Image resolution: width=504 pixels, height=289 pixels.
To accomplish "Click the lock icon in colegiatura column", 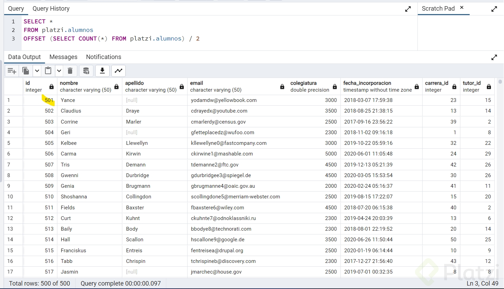I will click(x=335, y=86).
